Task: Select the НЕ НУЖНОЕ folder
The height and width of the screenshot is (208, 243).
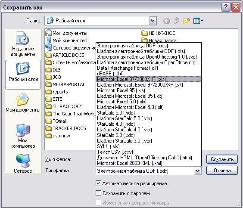Action: tap(158, 33)
